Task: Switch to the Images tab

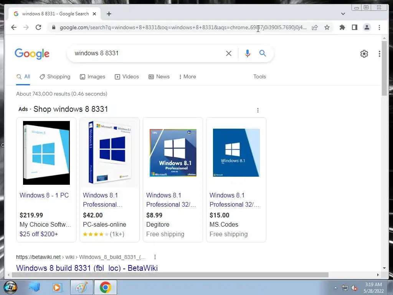Action: (x=92, y=77)
